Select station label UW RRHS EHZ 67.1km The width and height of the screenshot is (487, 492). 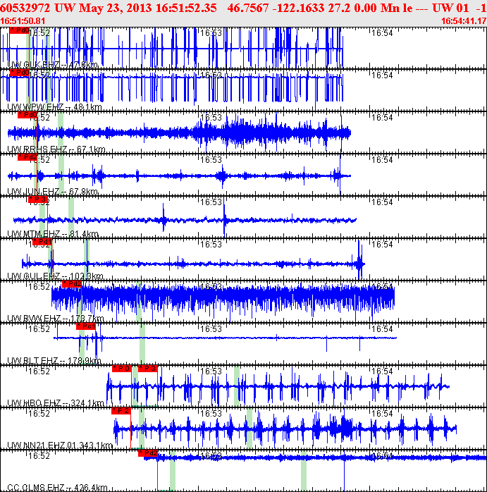click(56, 149)
